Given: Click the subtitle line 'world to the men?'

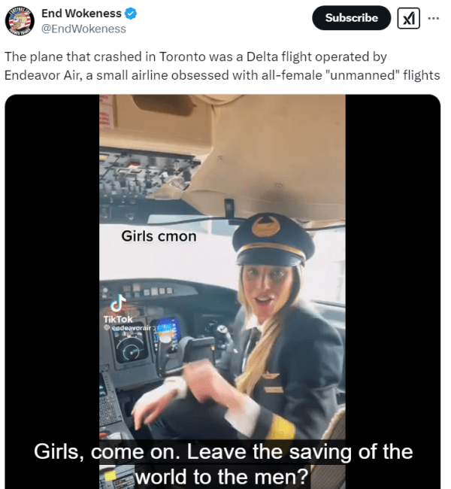Looking at the screenshot, I should pos(222,476).
